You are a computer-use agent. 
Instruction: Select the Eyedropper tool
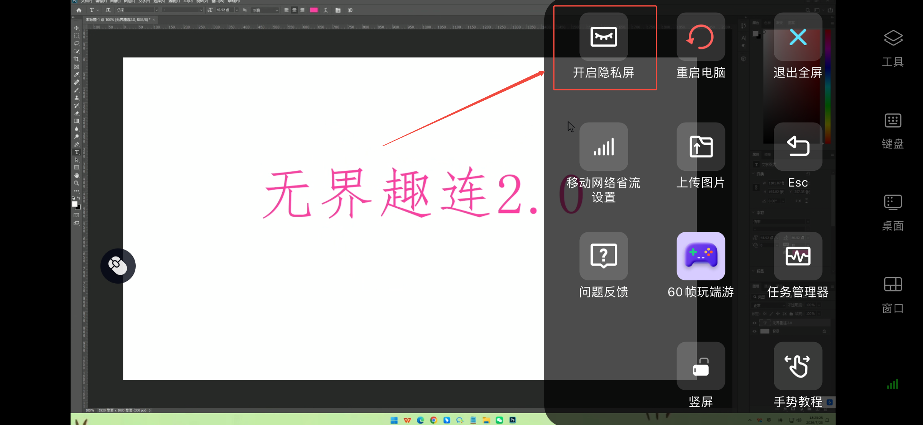77,75
